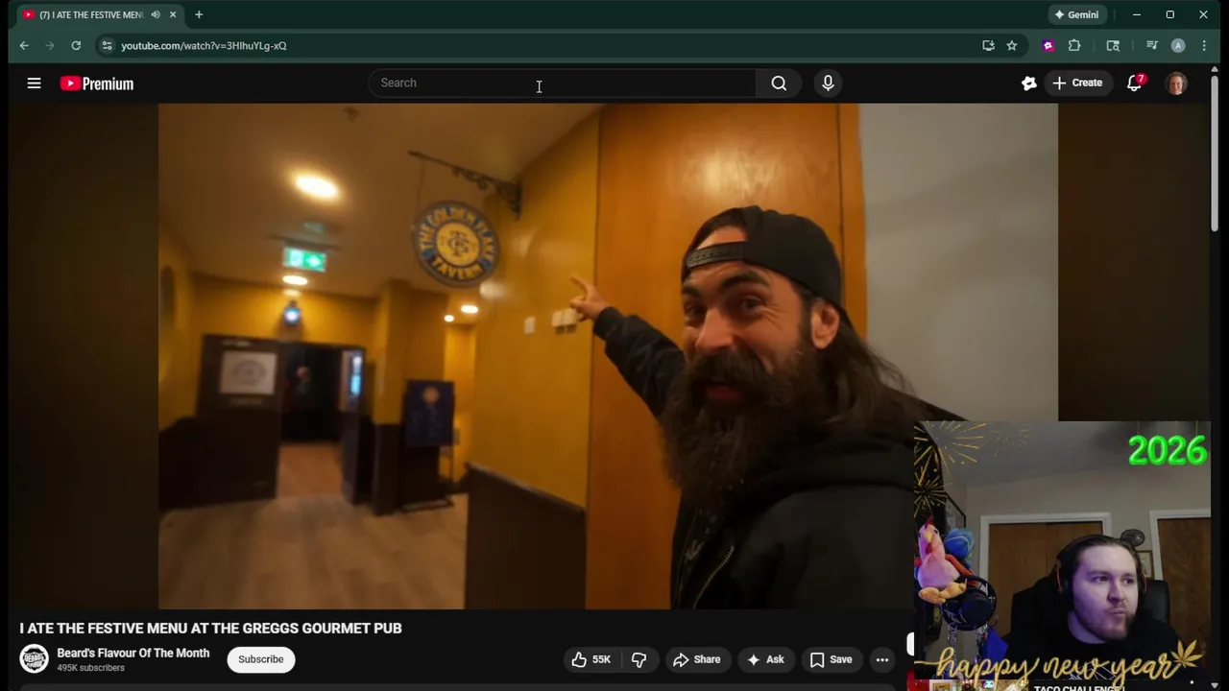This screenshot has height=691, width=1229.
Task: Open the YouTube sparkle ticket icon beside Create
Action: 1028,83
